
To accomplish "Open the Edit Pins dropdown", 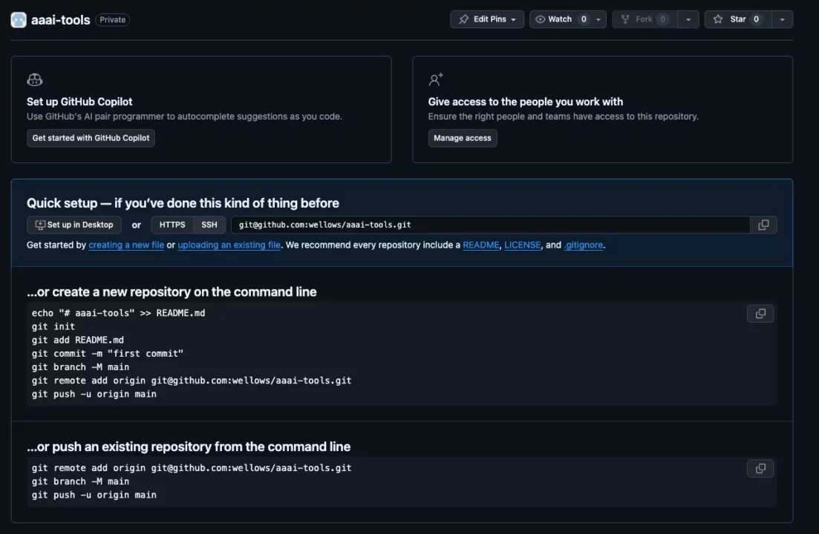I will [515, 19].
